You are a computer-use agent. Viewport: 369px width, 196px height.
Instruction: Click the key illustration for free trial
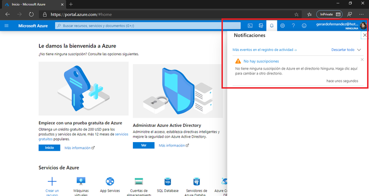coord(84,89)
